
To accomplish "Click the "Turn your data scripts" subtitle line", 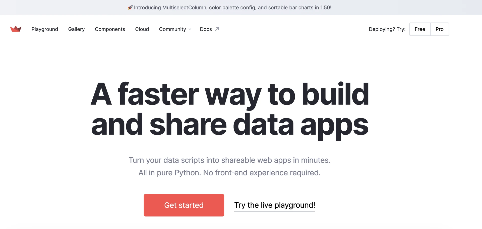I will tap(229, 160).
